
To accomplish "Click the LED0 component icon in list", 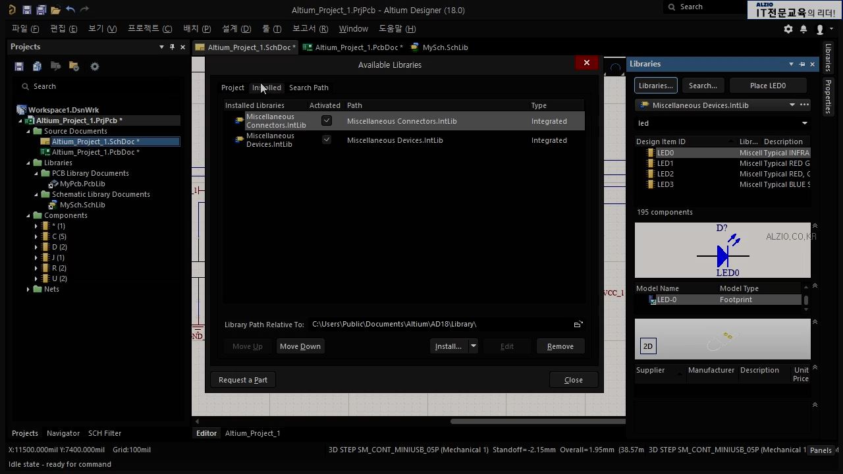I will [x=651, y=153].
